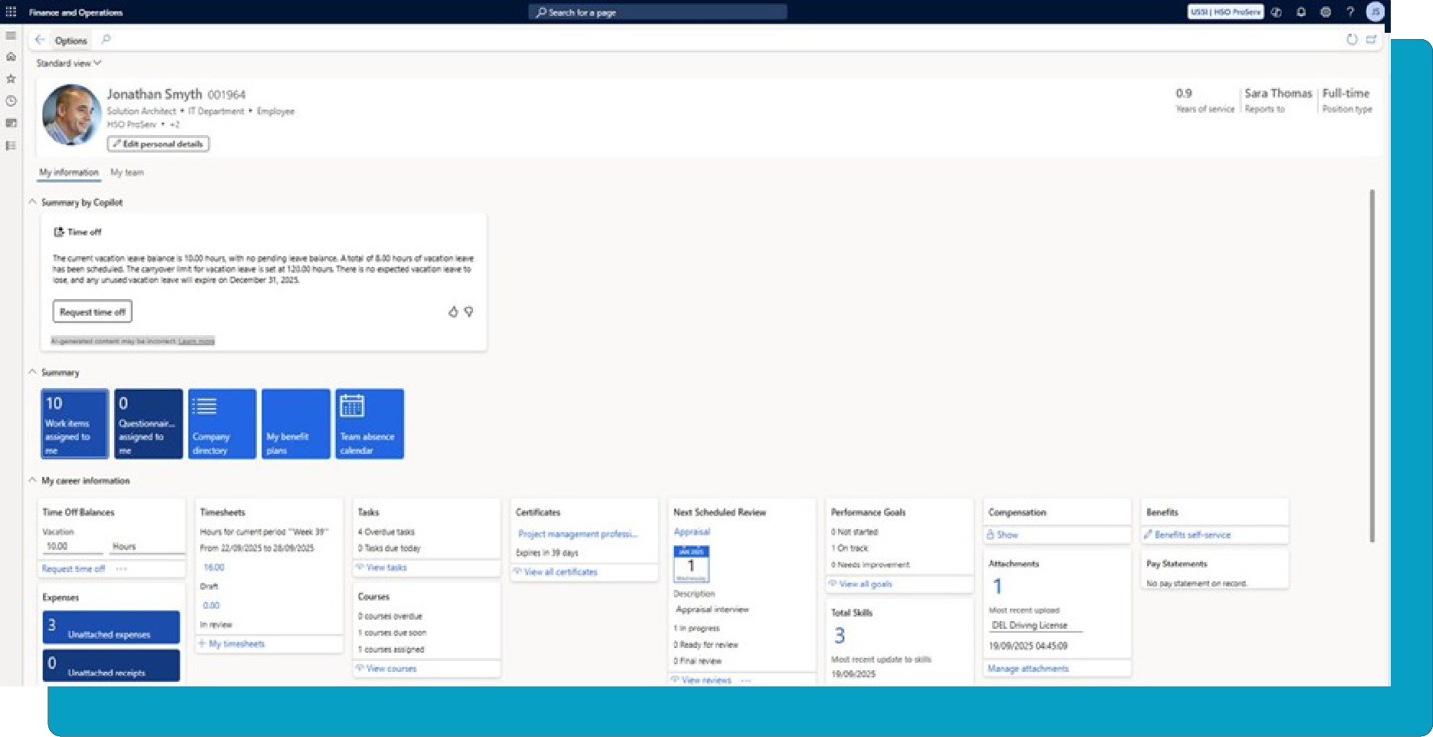Viewport: 1433px width, 737px height.
Task: Switch to the My team tab
Action: click(x=127, y=173)
